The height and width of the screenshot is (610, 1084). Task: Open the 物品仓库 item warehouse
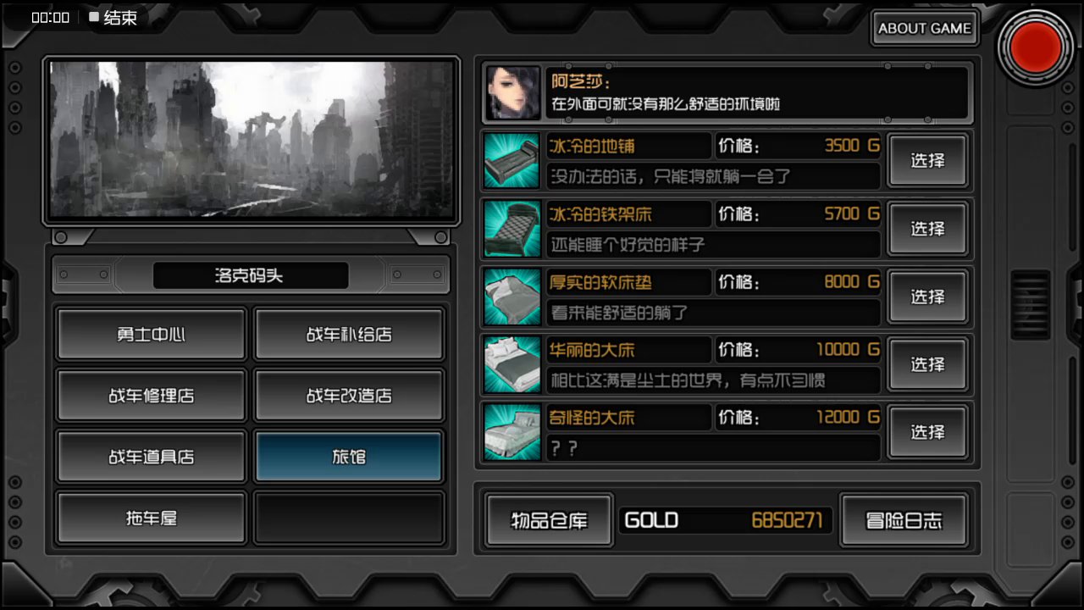coord(549,520)
